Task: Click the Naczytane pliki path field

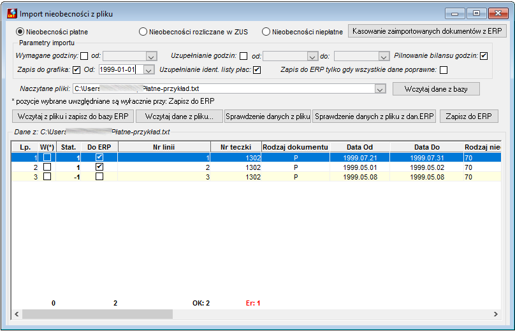Action: click(x=224, y=88)
